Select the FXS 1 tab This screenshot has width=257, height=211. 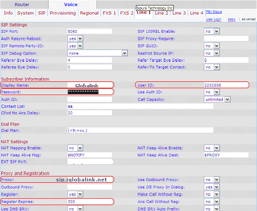109,13
